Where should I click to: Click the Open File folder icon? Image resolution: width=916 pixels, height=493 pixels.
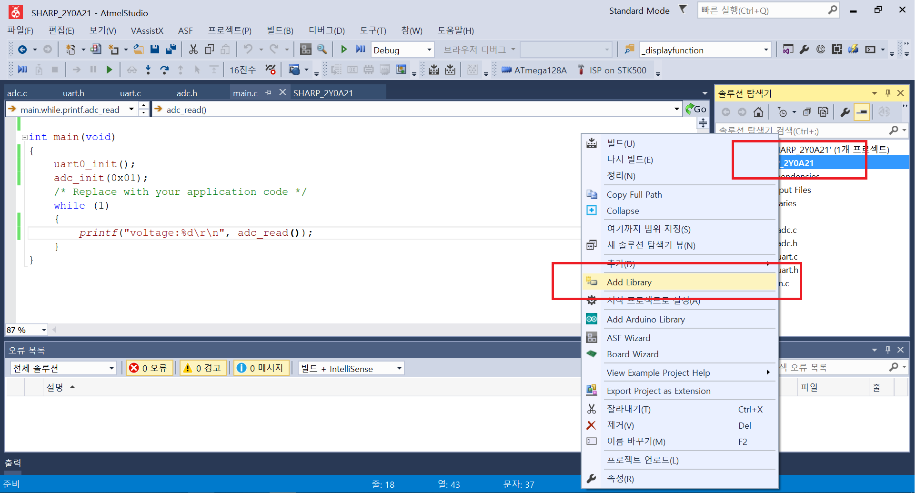point(138,50)
